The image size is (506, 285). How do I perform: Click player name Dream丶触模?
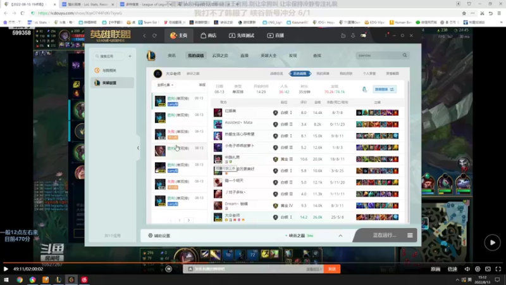point(236,204)
